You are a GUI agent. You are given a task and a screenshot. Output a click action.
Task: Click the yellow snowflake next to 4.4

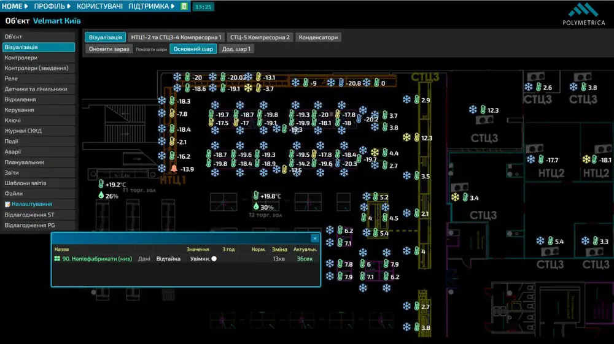tap(375, 153)
